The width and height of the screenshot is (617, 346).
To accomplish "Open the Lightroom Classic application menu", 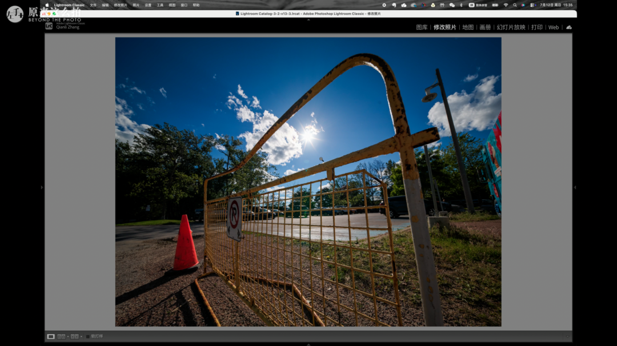I will coord(69,5).
